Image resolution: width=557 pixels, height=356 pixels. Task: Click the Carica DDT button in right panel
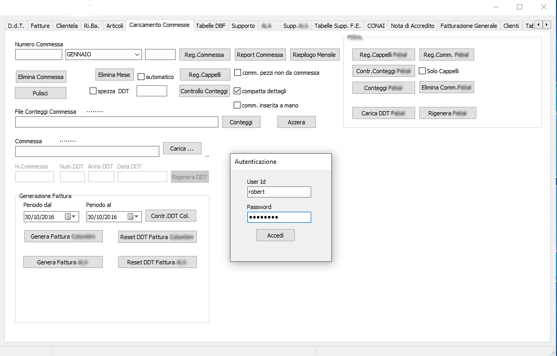[x=383, y=113]
